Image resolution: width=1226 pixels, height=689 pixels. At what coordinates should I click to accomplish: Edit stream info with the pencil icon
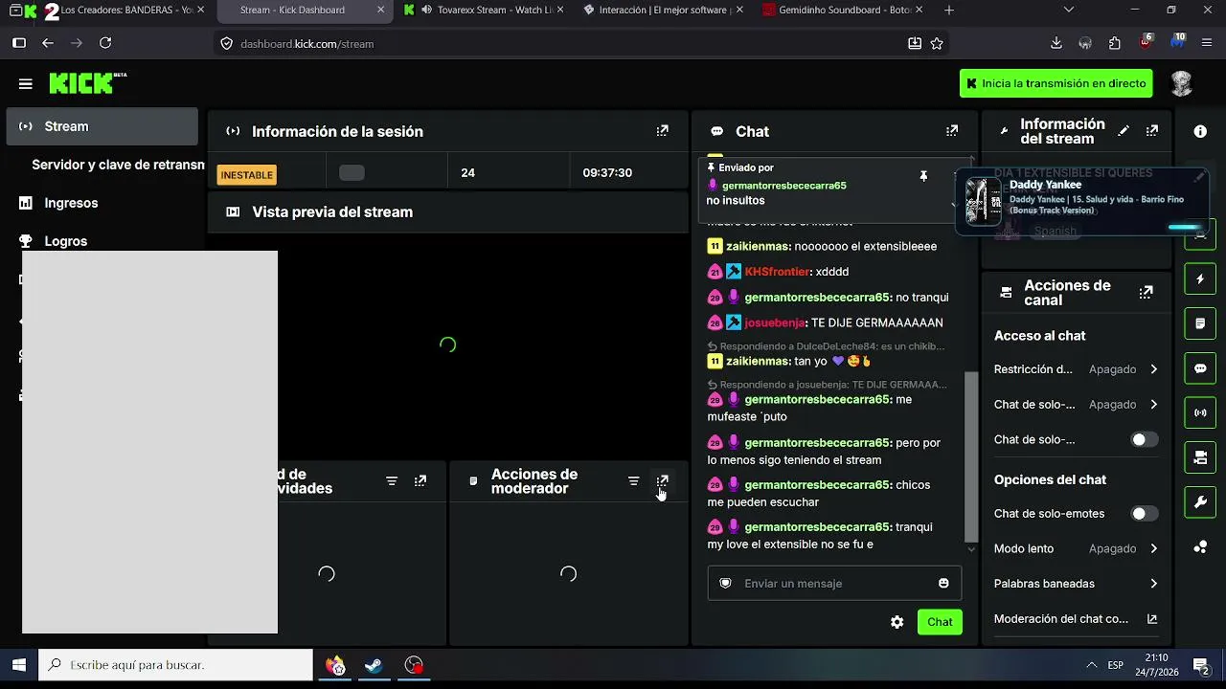coord(1124,131)
